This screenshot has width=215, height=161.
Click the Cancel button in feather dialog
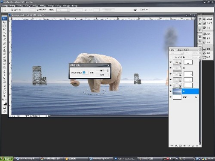[x=102, y=75]
